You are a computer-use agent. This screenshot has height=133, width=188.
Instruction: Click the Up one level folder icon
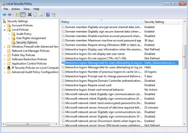[17, 15]
